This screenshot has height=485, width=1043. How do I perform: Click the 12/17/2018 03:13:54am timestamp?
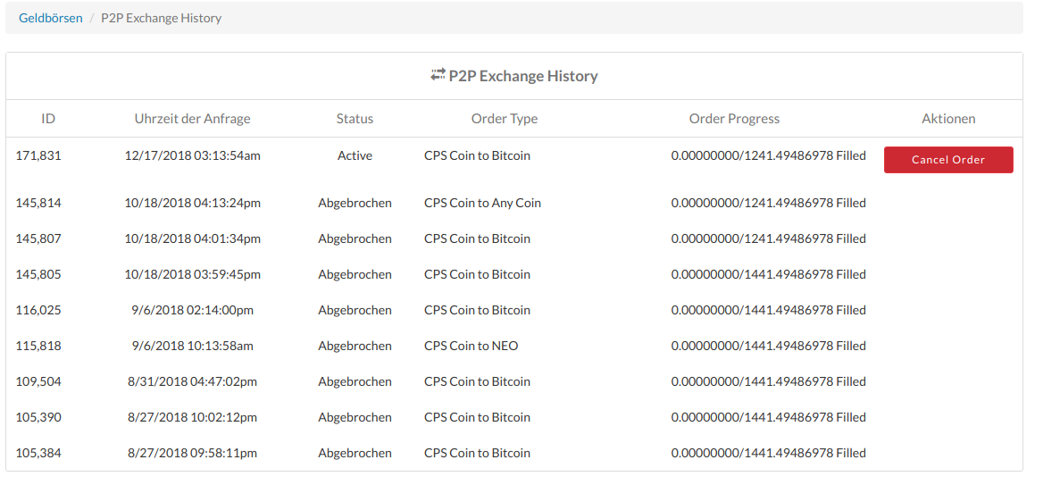tap(192, 155)
